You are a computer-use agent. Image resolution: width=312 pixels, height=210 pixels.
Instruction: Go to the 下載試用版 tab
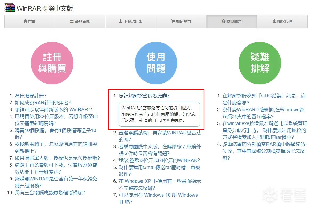[x=130, y=22]
